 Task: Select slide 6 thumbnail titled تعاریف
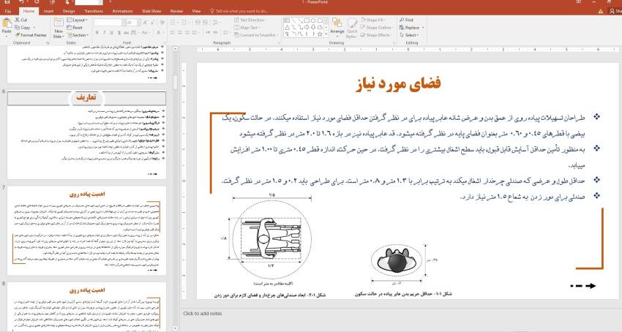(x=86, y=135)
